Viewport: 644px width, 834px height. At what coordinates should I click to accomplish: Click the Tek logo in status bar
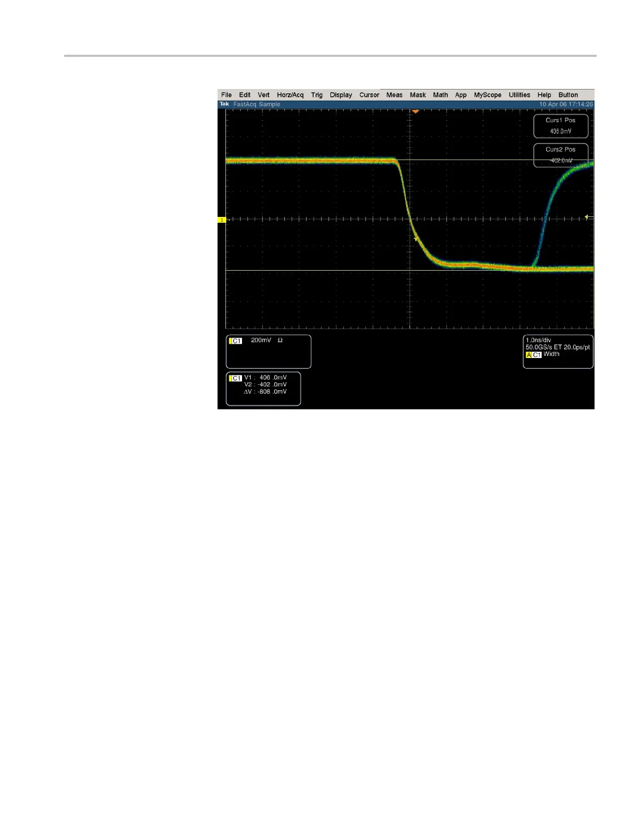[224, 104]
